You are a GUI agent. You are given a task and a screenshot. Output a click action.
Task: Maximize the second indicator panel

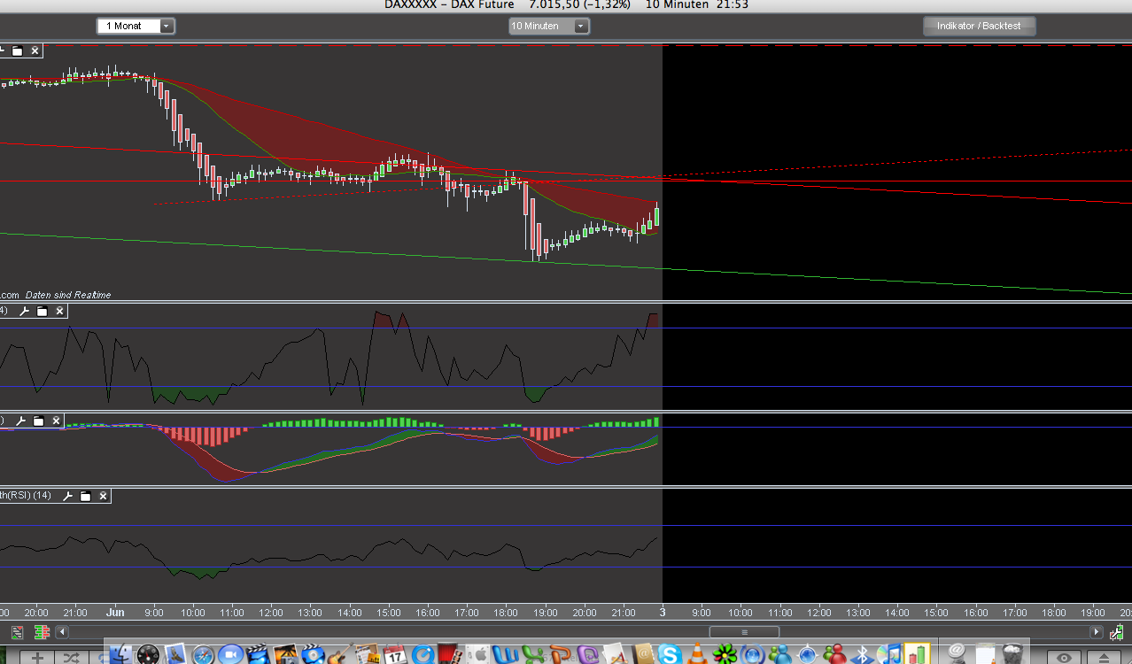pyautogui.click(x=42, y=311)
